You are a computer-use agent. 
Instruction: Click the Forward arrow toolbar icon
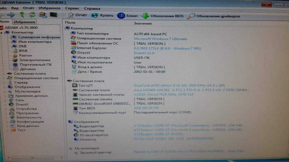(11, 15)
